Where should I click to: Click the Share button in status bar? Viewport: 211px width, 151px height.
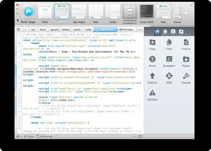29,136
